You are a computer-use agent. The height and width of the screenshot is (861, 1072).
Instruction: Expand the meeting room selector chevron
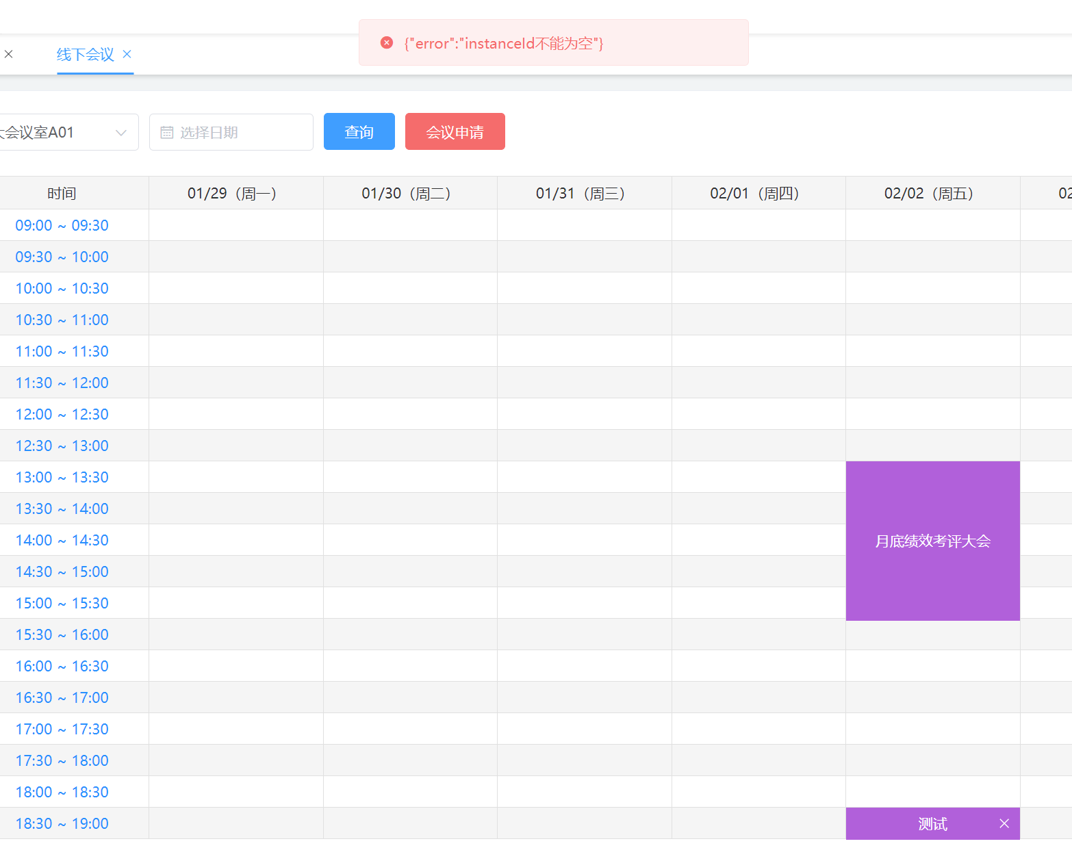point(121,133)
